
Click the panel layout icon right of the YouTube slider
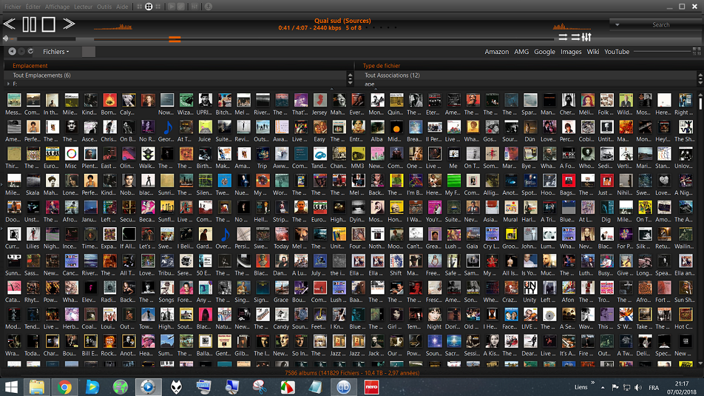tap(697, 52)
